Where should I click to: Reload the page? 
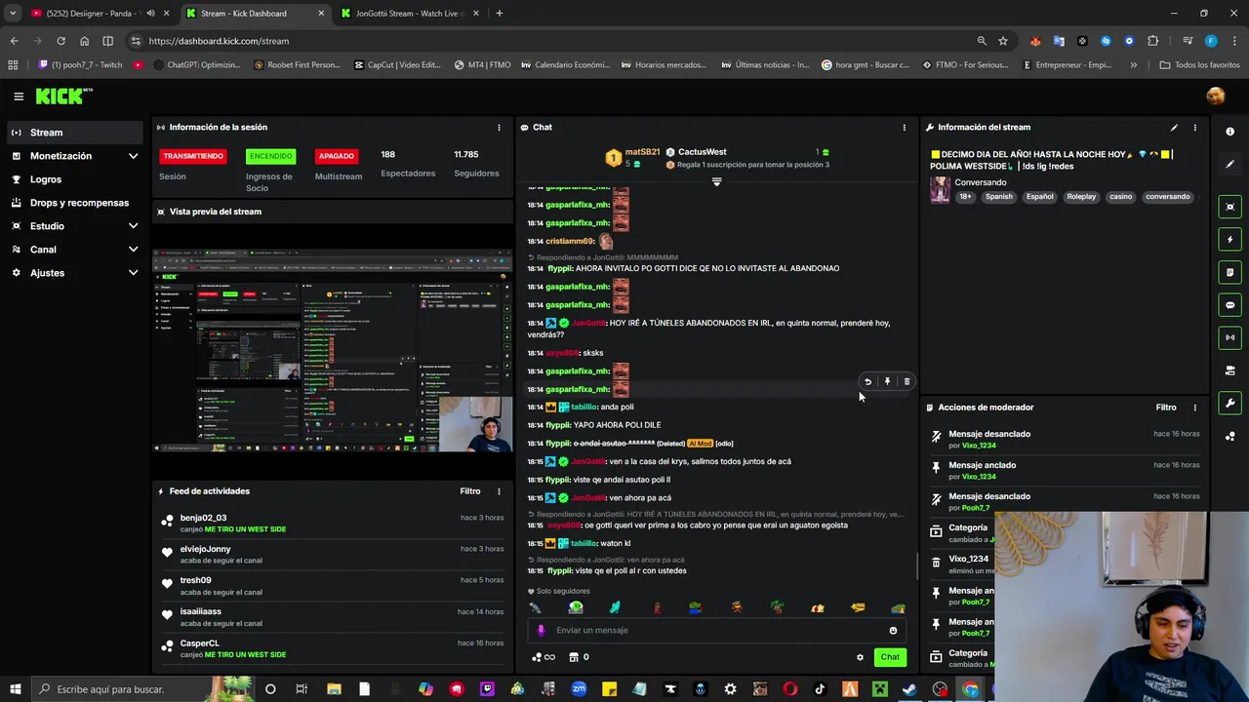(60, 41)
